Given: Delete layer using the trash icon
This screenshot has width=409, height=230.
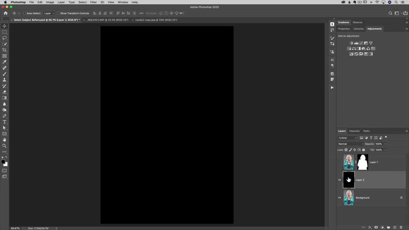Looking at the screenshot, I should (401, 227).
